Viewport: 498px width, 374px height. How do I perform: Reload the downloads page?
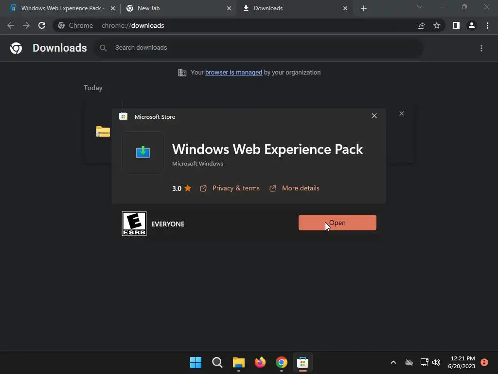42,25
